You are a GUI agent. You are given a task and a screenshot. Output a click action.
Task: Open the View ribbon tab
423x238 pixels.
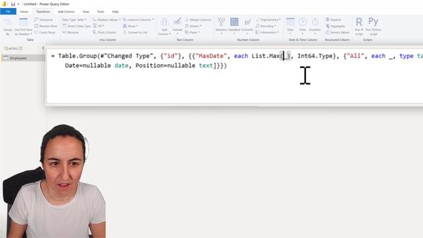[86, 12]
